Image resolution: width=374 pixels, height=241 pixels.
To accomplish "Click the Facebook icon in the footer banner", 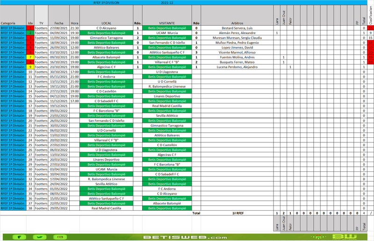I will [19, 237].
